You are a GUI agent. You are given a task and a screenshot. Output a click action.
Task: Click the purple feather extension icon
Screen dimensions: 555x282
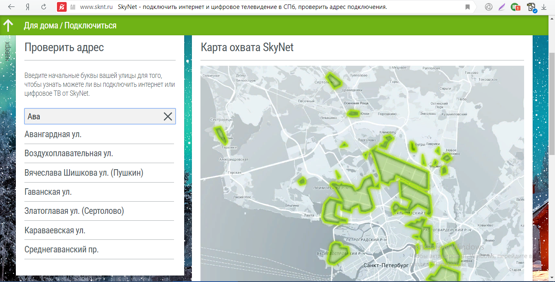[502, 7]
